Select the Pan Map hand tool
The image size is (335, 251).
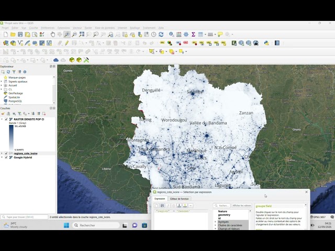tap(52, 35)
